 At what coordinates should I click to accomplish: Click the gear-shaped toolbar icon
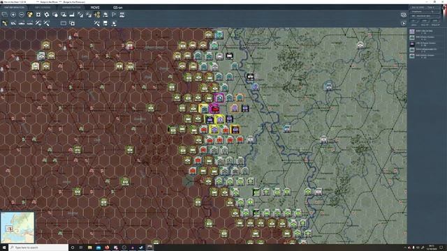[x=47, y=15]
